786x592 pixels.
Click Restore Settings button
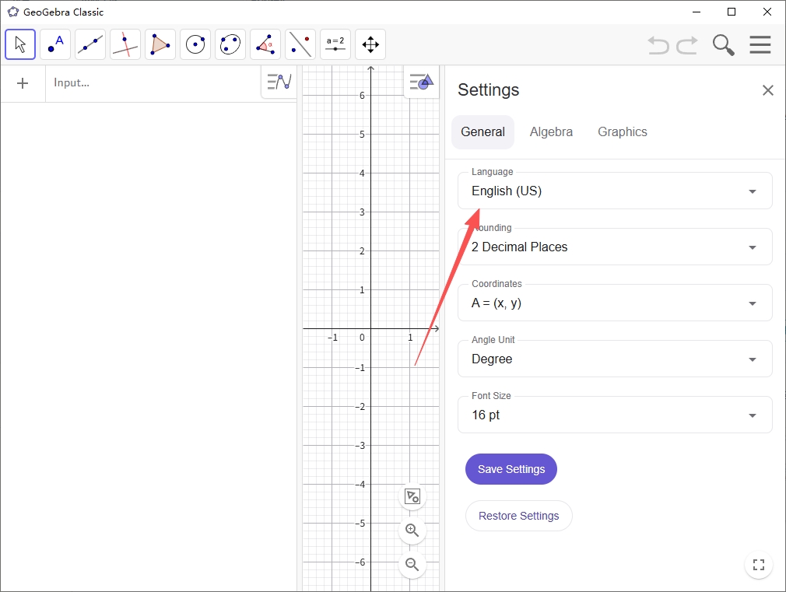click(x=519, y=516)
